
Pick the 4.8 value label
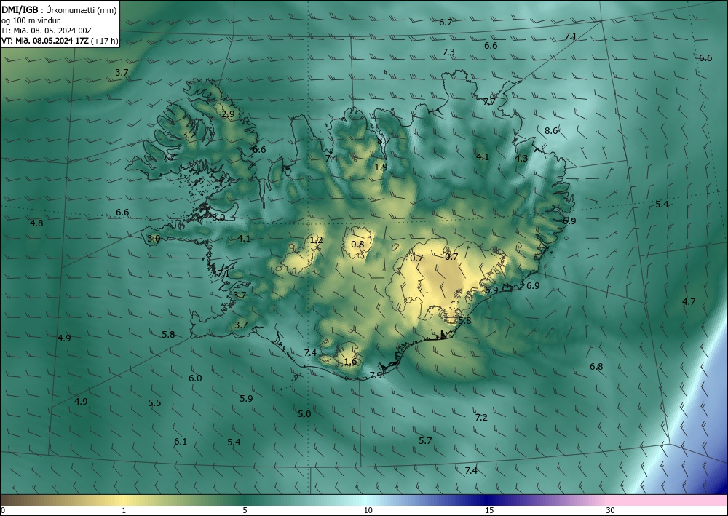[36, 223]
